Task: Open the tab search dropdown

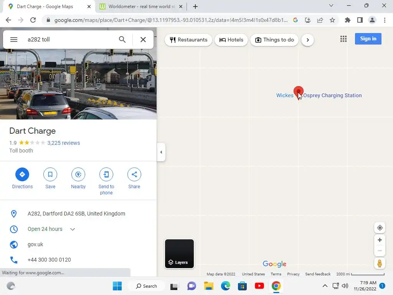Action: 331,5
